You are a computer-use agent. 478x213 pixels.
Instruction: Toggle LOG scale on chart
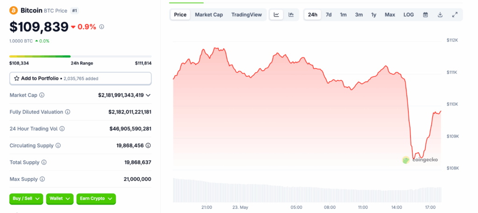pos(408,14)
